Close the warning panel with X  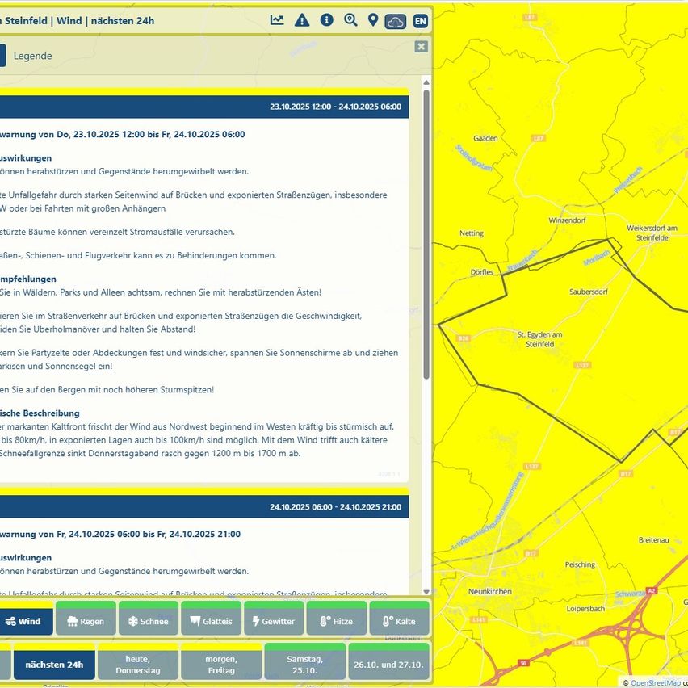coord(421,47)
